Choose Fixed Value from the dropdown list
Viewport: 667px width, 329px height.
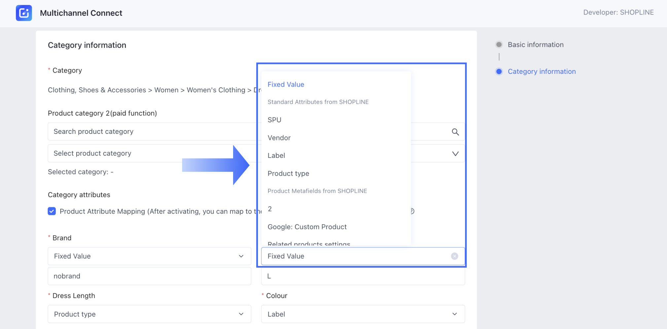click(x=286, y=84)
